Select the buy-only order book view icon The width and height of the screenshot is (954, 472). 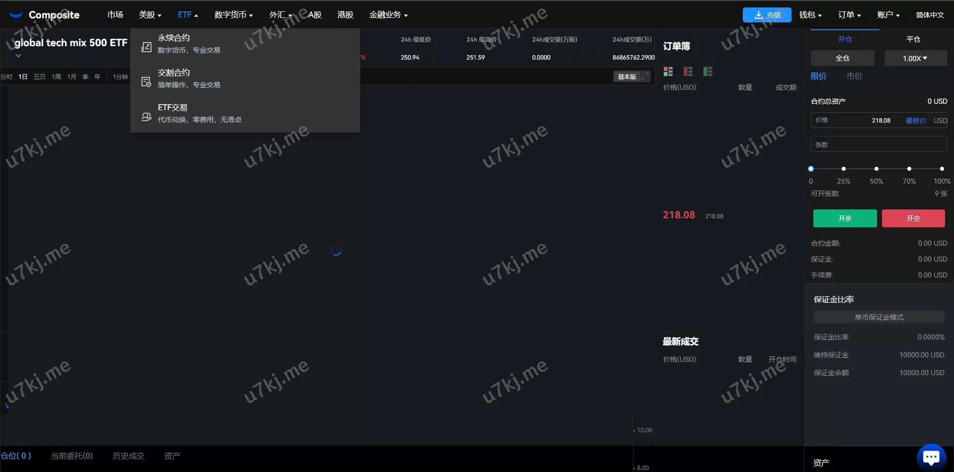coord(708,72)
